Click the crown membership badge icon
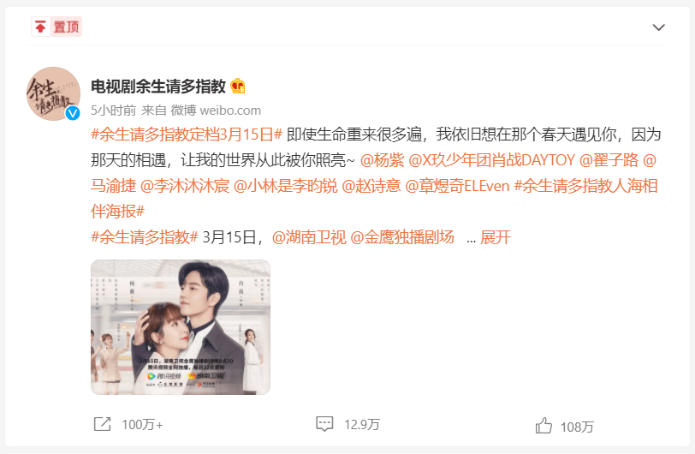695x454 pixels. tap(238, 87)
